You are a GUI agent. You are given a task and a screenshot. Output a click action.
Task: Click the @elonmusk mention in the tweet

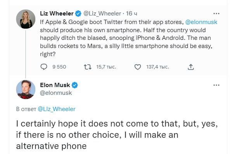(x=201, y=22)
